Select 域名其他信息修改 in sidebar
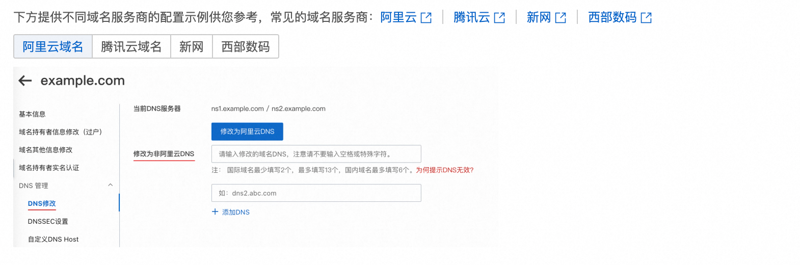800x265 pixels. pyautogui.click(x=46, y=150)
